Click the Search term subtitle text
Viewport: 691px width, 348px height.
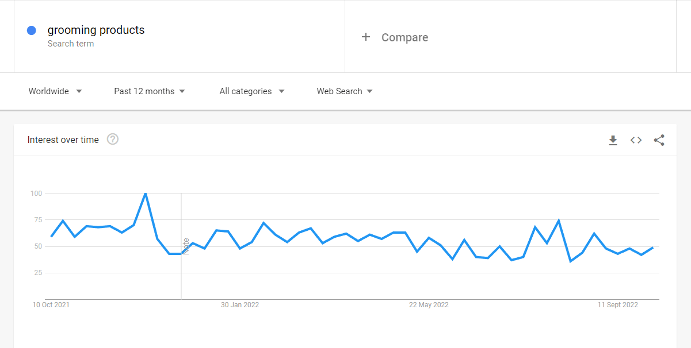(x=71, y=44)
